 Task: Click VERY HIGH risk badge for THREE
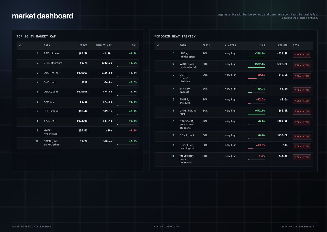[x=302, y=101]
